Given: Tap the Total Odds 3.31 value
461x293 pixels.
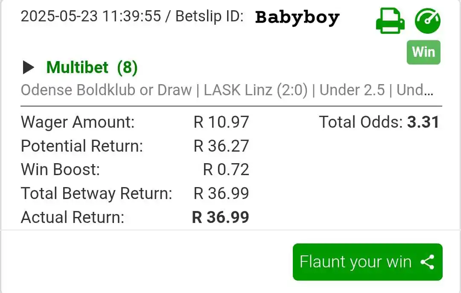Looking at the screenshot, I should click(423, 122).
